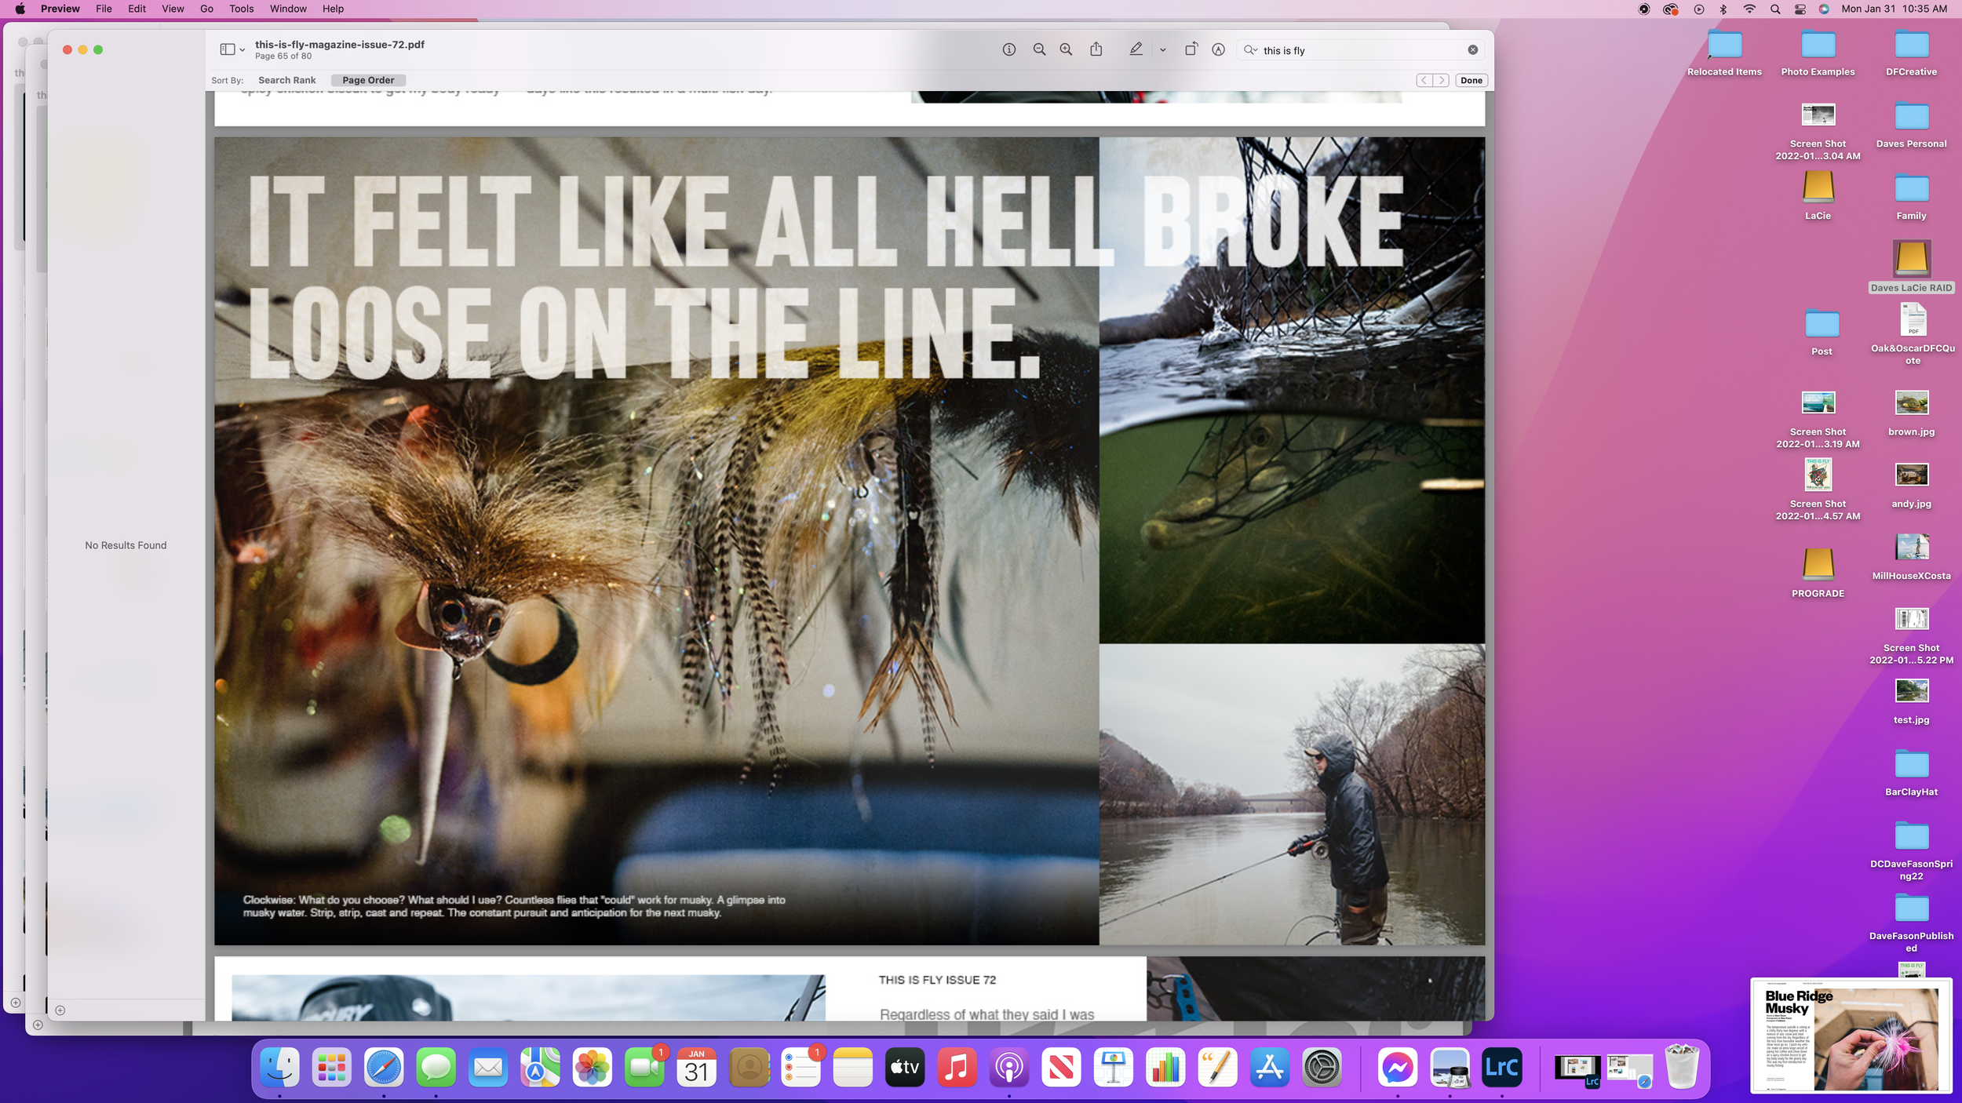Sort results by Search Rank

tap(286, 80)
